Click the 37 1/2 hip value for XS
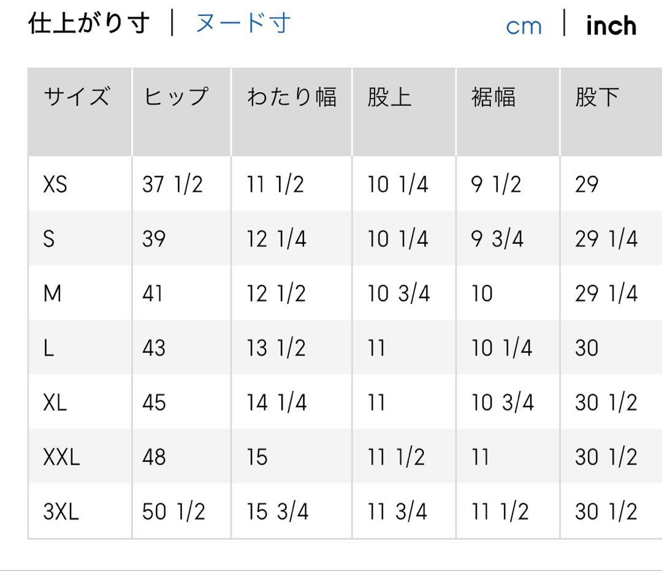Screen dimensions: 662x571 pos(172,184)
